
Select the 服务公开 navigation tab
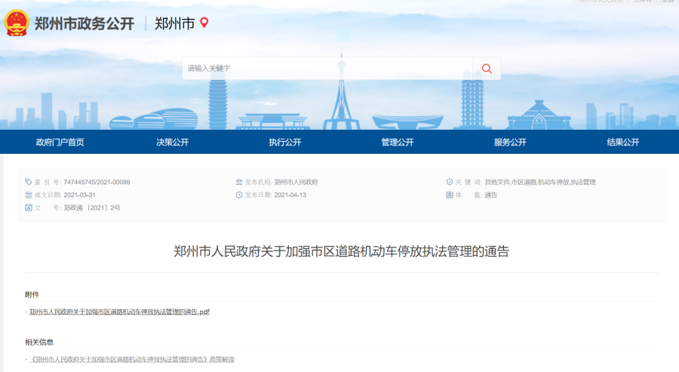pos(510,142)
